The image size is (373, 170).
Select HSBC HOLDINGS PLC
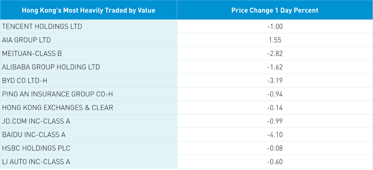click(36, 148)
